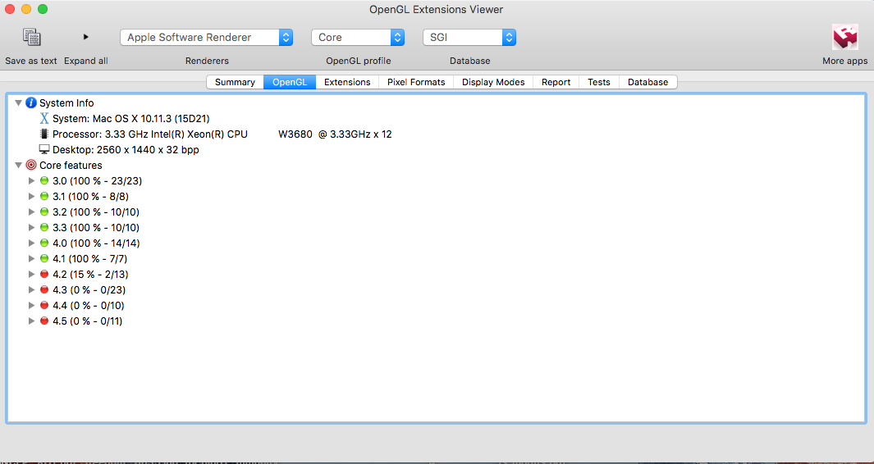Viewport: 874px width, 464px height.
Task: Click red status dot for 4.3
Action: pos(44,290)
